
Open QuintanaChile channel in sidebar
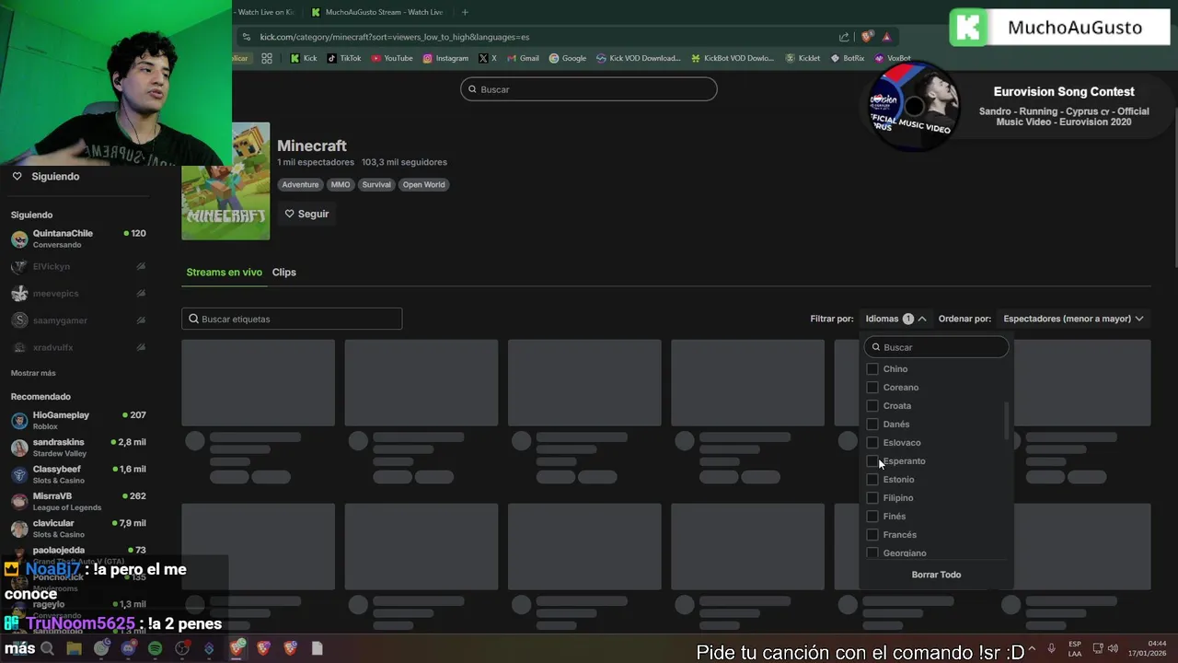tap(78, 238)
